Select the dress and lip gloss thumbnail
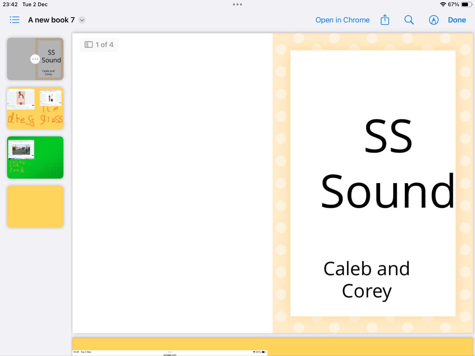This screenshot has width=475, height=356. click(x=35, y=108)
